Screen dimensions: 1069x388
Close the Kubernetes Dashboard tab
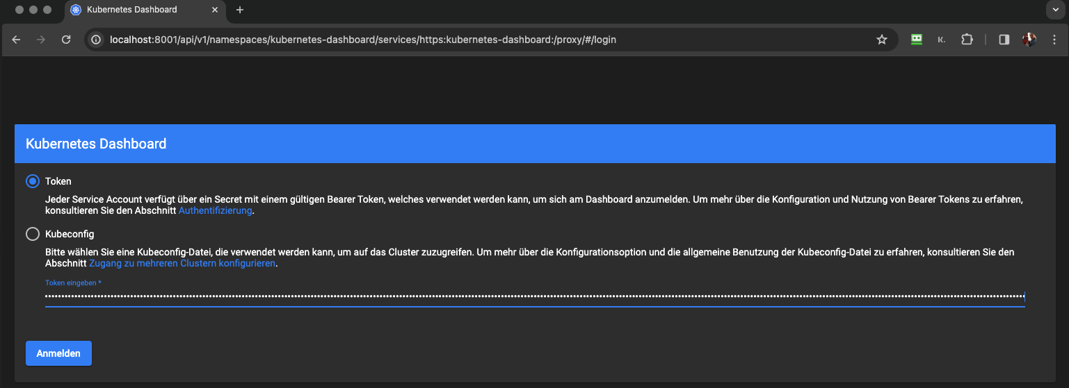point(214,10)
